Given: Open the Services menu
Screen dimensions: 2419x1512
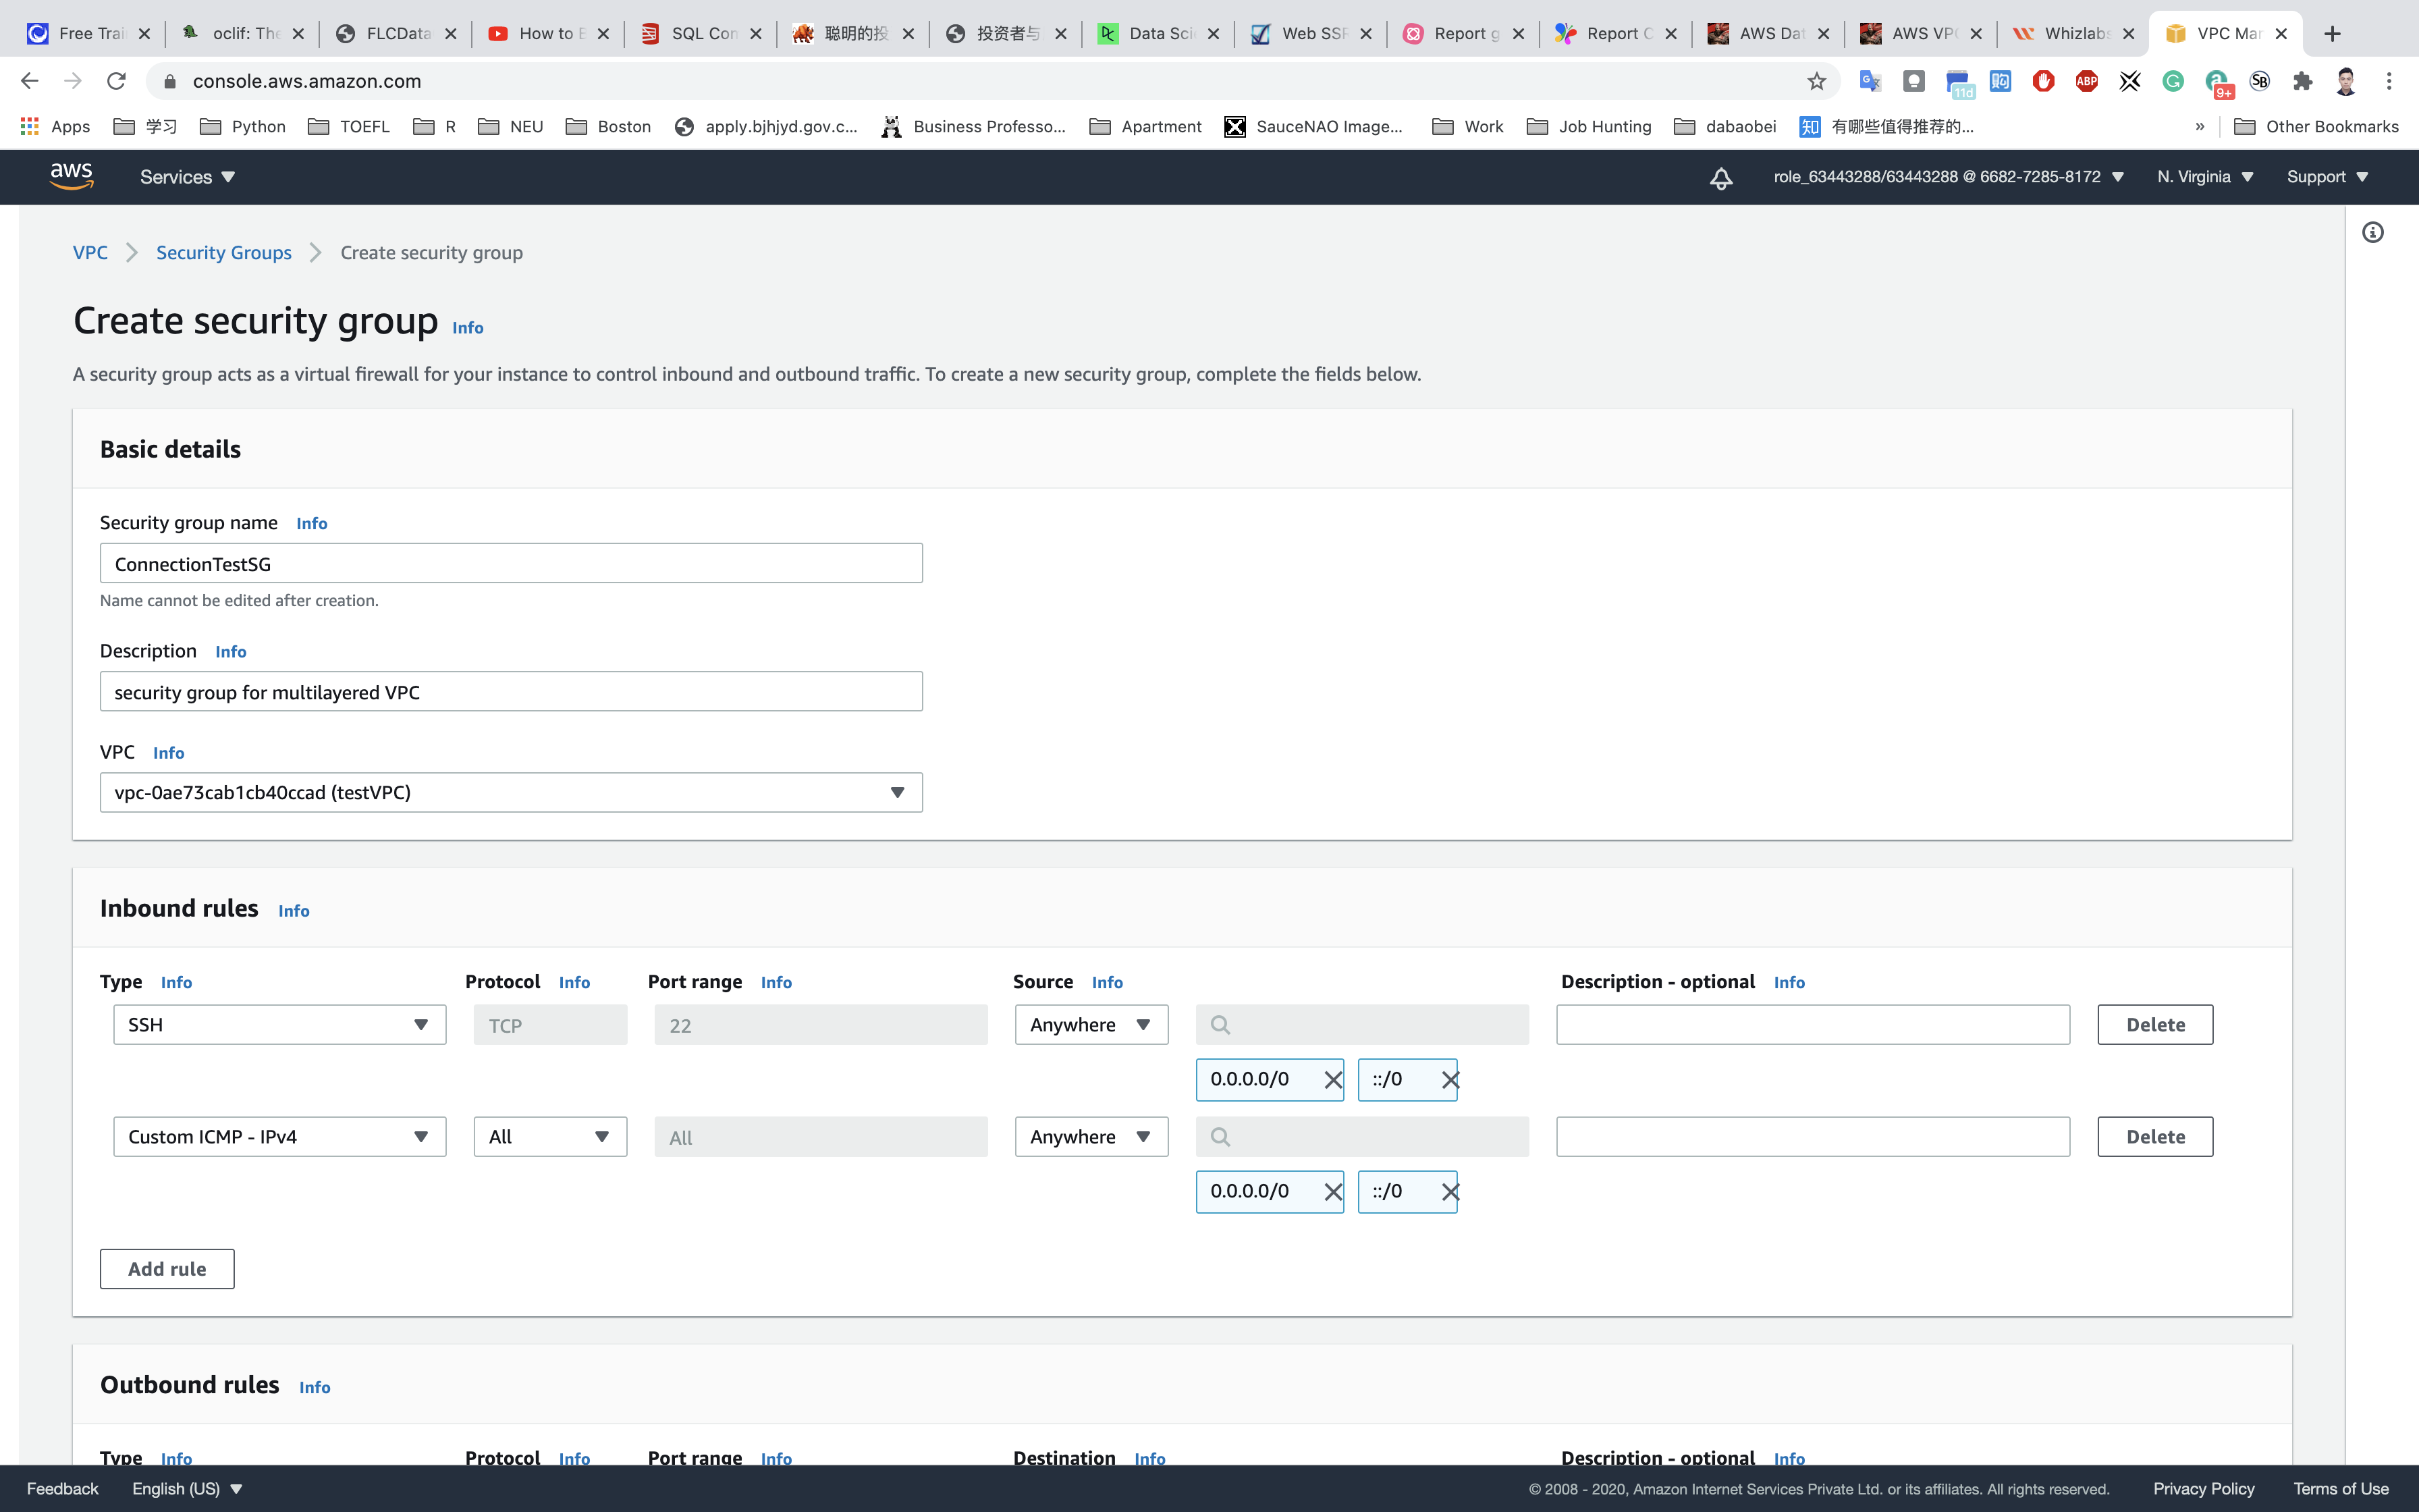Looking at the screenshot, I should pos(187,177).
